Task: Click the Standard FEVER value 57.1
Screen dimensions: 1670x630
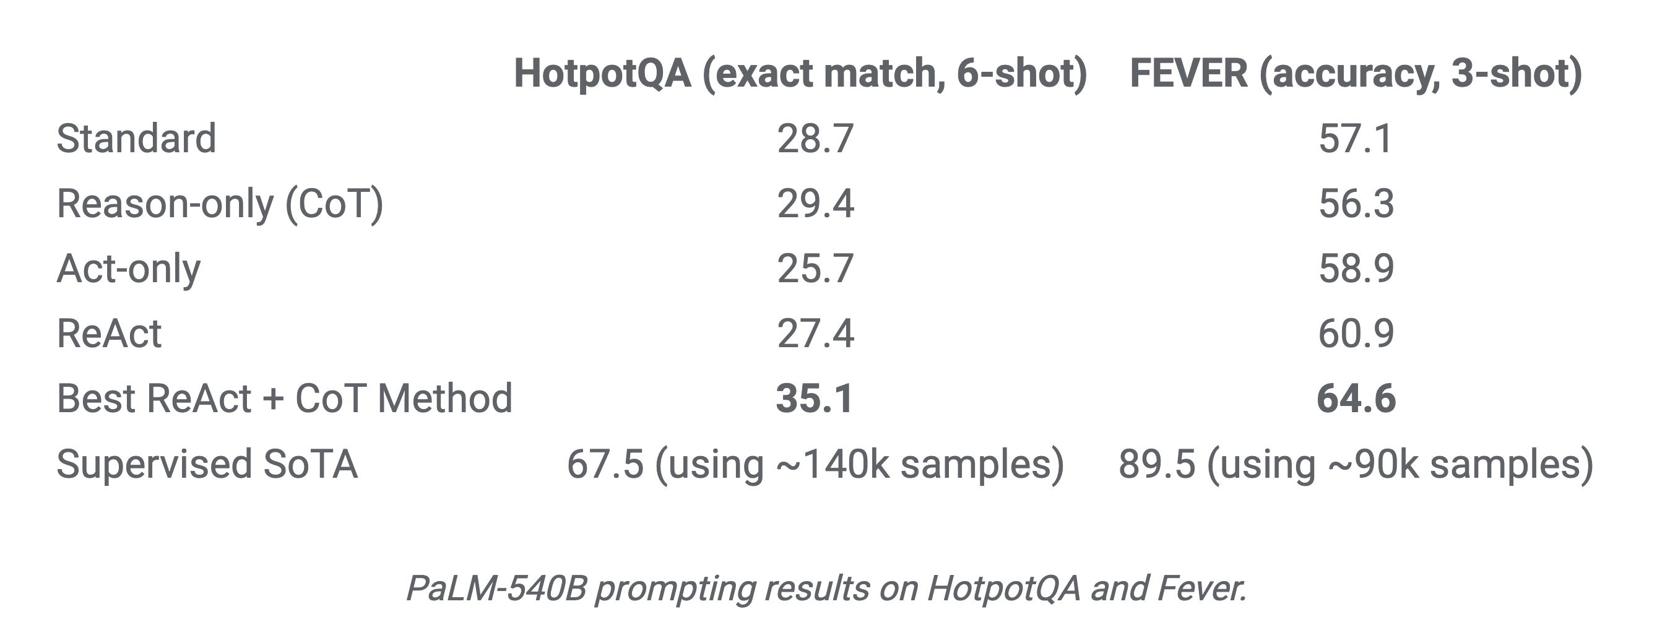Action: pos(1356,139)
